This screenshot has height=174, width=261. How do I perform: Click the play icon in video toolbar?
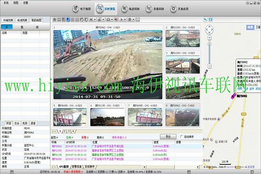[x=121, y=20]
